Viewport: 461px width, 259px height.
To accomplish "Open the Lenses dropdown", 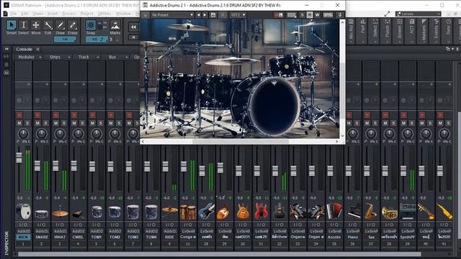I will pos(419,14).
